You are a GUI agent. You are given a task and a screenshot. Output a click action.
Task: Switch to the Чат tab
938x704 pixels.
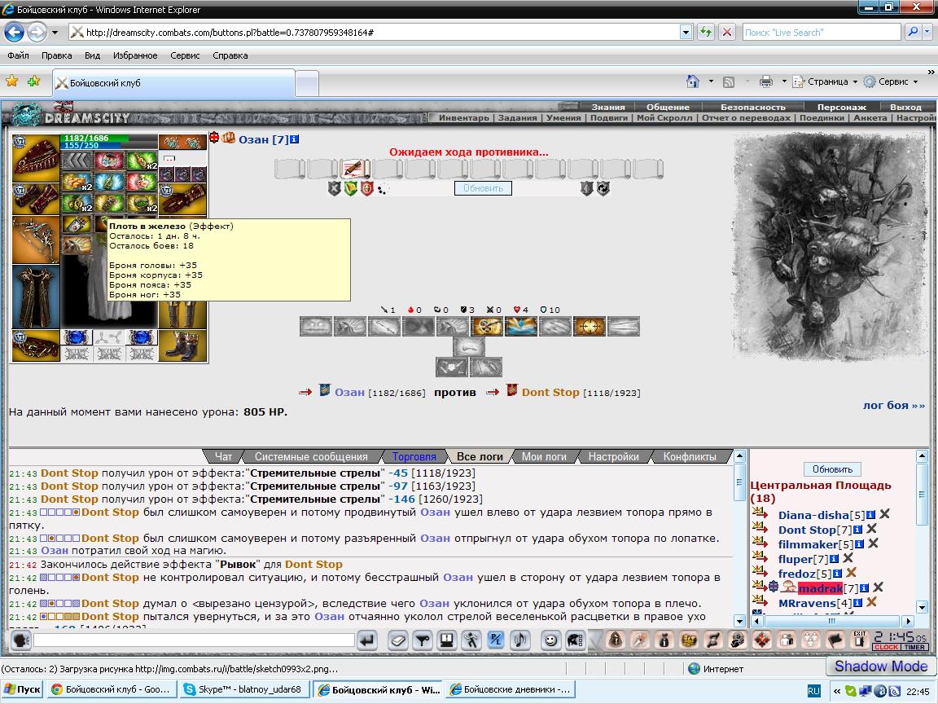tap(223, 457)
